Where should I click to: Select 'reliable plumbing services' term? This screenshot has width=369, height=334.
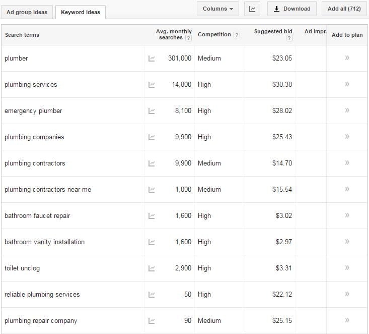pyautogui.click(x=42, y=294)
